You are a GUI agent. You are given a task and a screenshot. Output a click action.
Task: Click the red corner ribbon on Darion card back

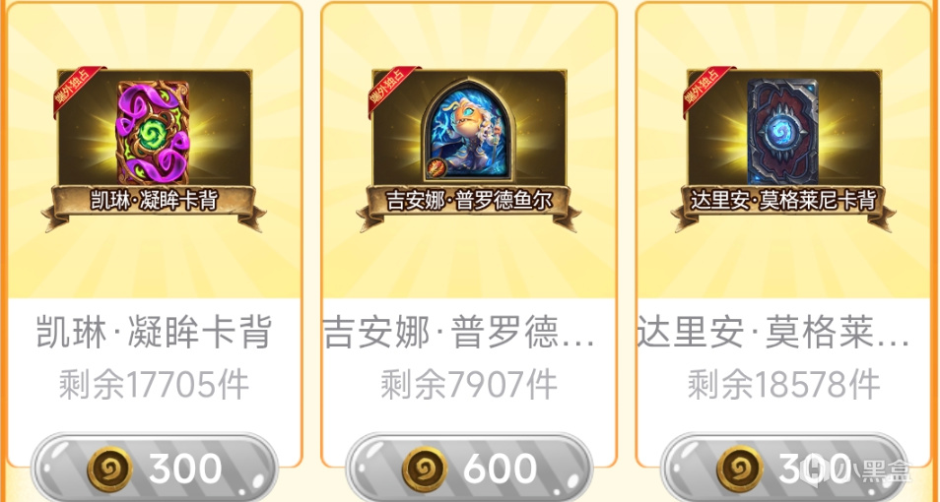coord(706,90)
